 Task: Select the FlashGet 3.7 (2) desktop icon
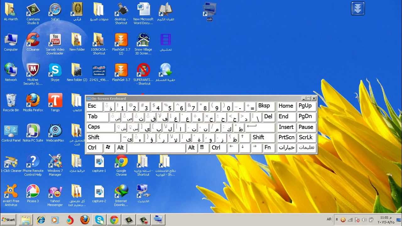[x=121, y=44]
